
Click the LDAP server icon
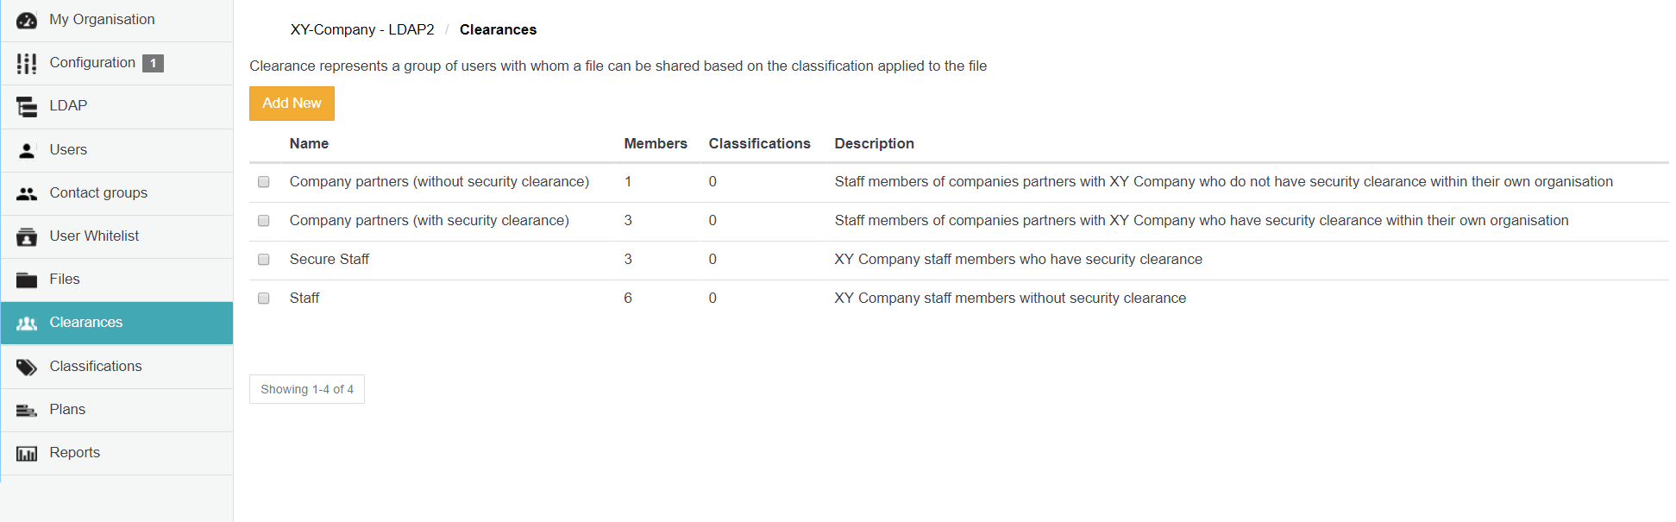[27, 107]
